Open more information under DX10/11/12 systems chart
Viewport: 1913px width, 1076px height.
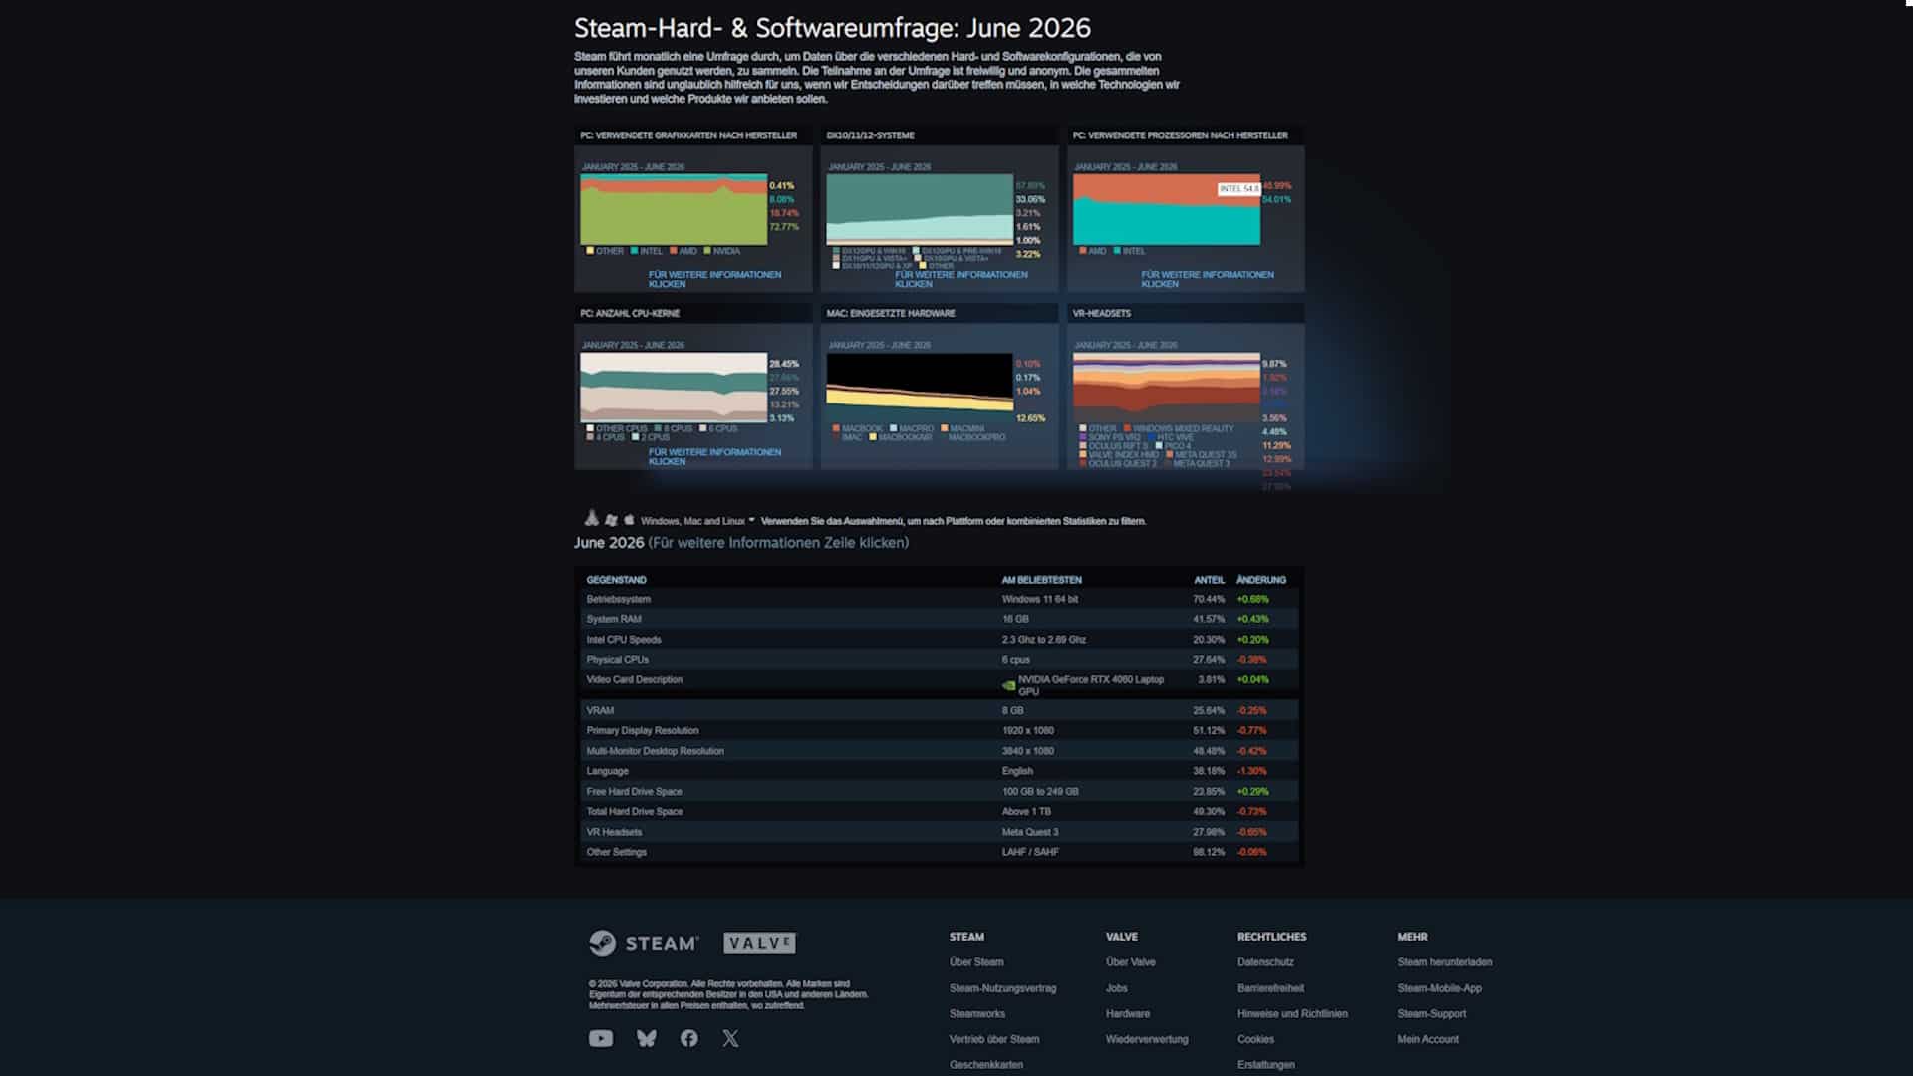tap(960, 279)
